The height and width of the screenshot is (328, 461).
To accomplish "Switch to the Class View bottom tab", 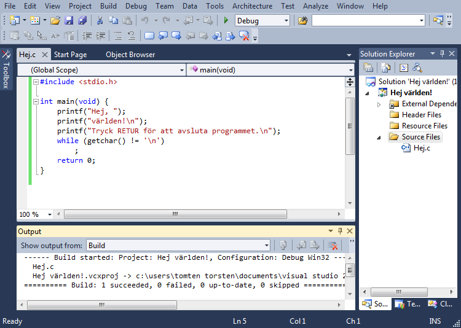I will 441,304.
